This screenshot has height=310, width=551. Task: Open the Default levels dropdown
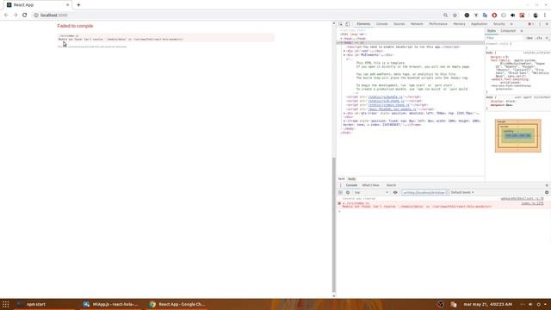[462, 193]
